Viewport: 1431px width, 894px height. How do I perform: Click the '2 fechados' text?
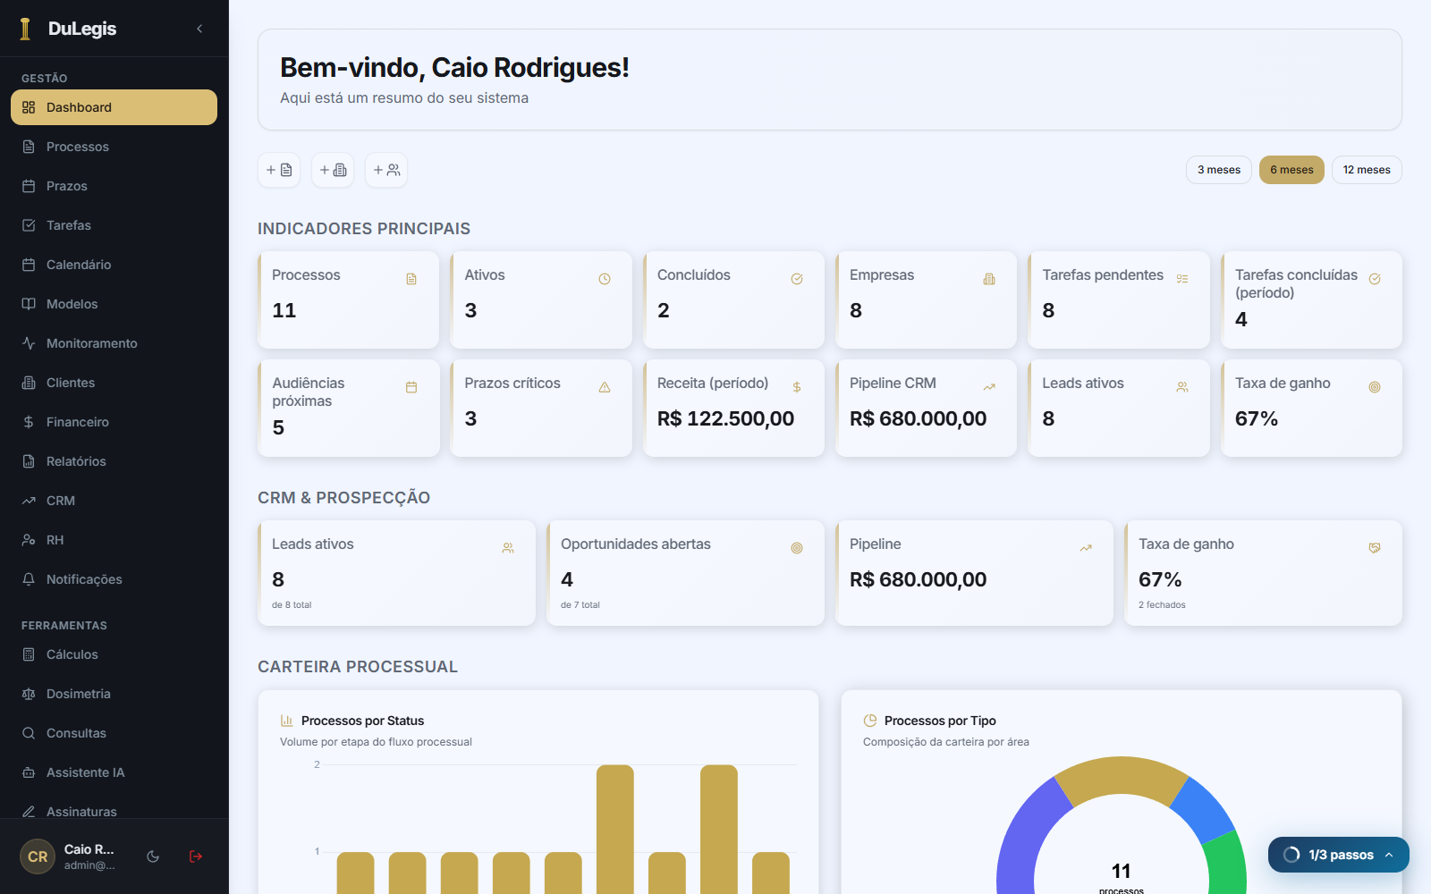click(1162, 605)
